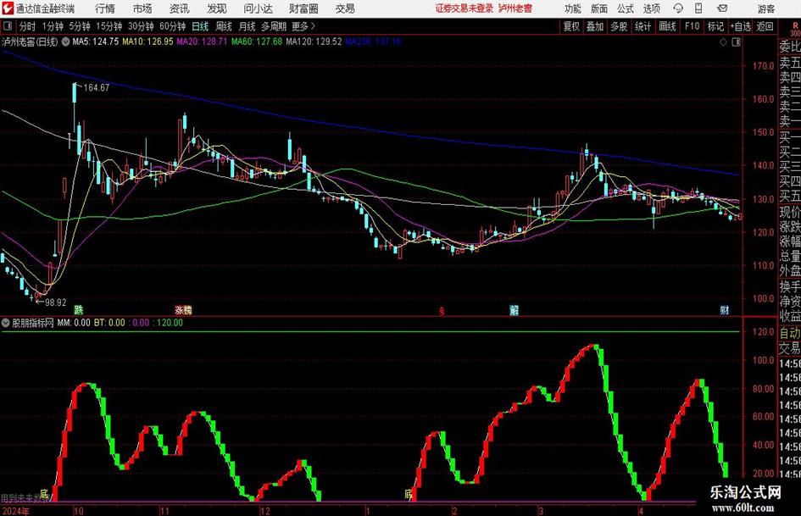Open the 公式 menu
The image size is (801, 516).
pos(626,8)
